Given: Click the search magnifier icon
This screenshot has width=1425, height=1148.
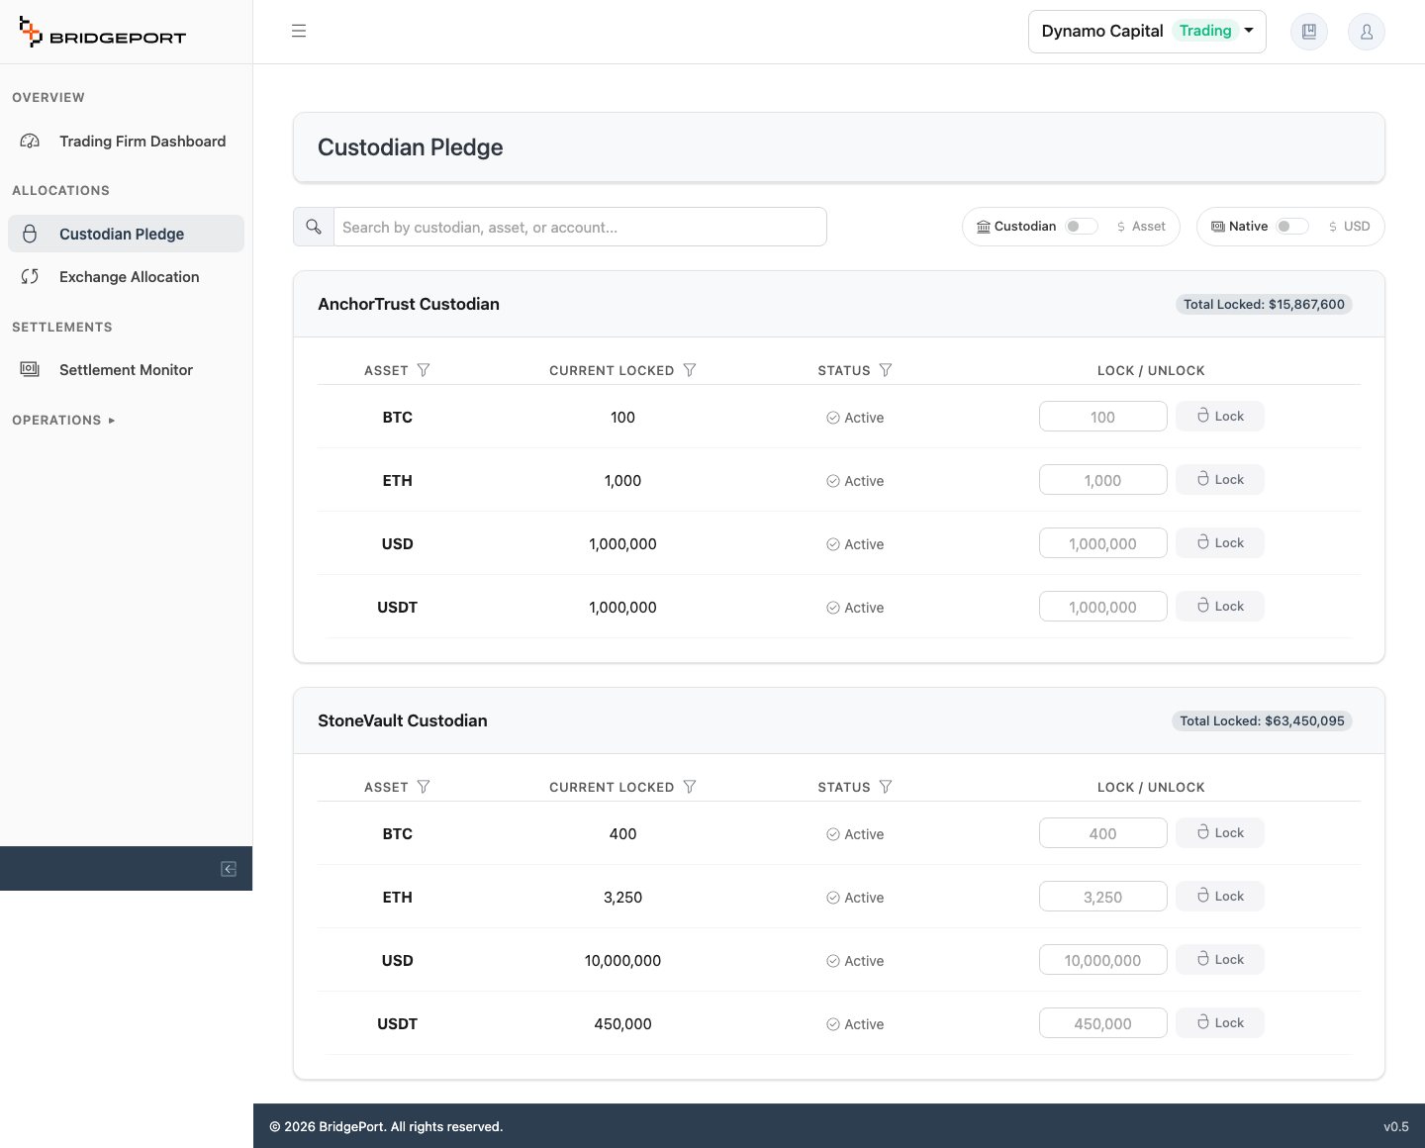Looking at the screenshot, I should click(314, 227).
